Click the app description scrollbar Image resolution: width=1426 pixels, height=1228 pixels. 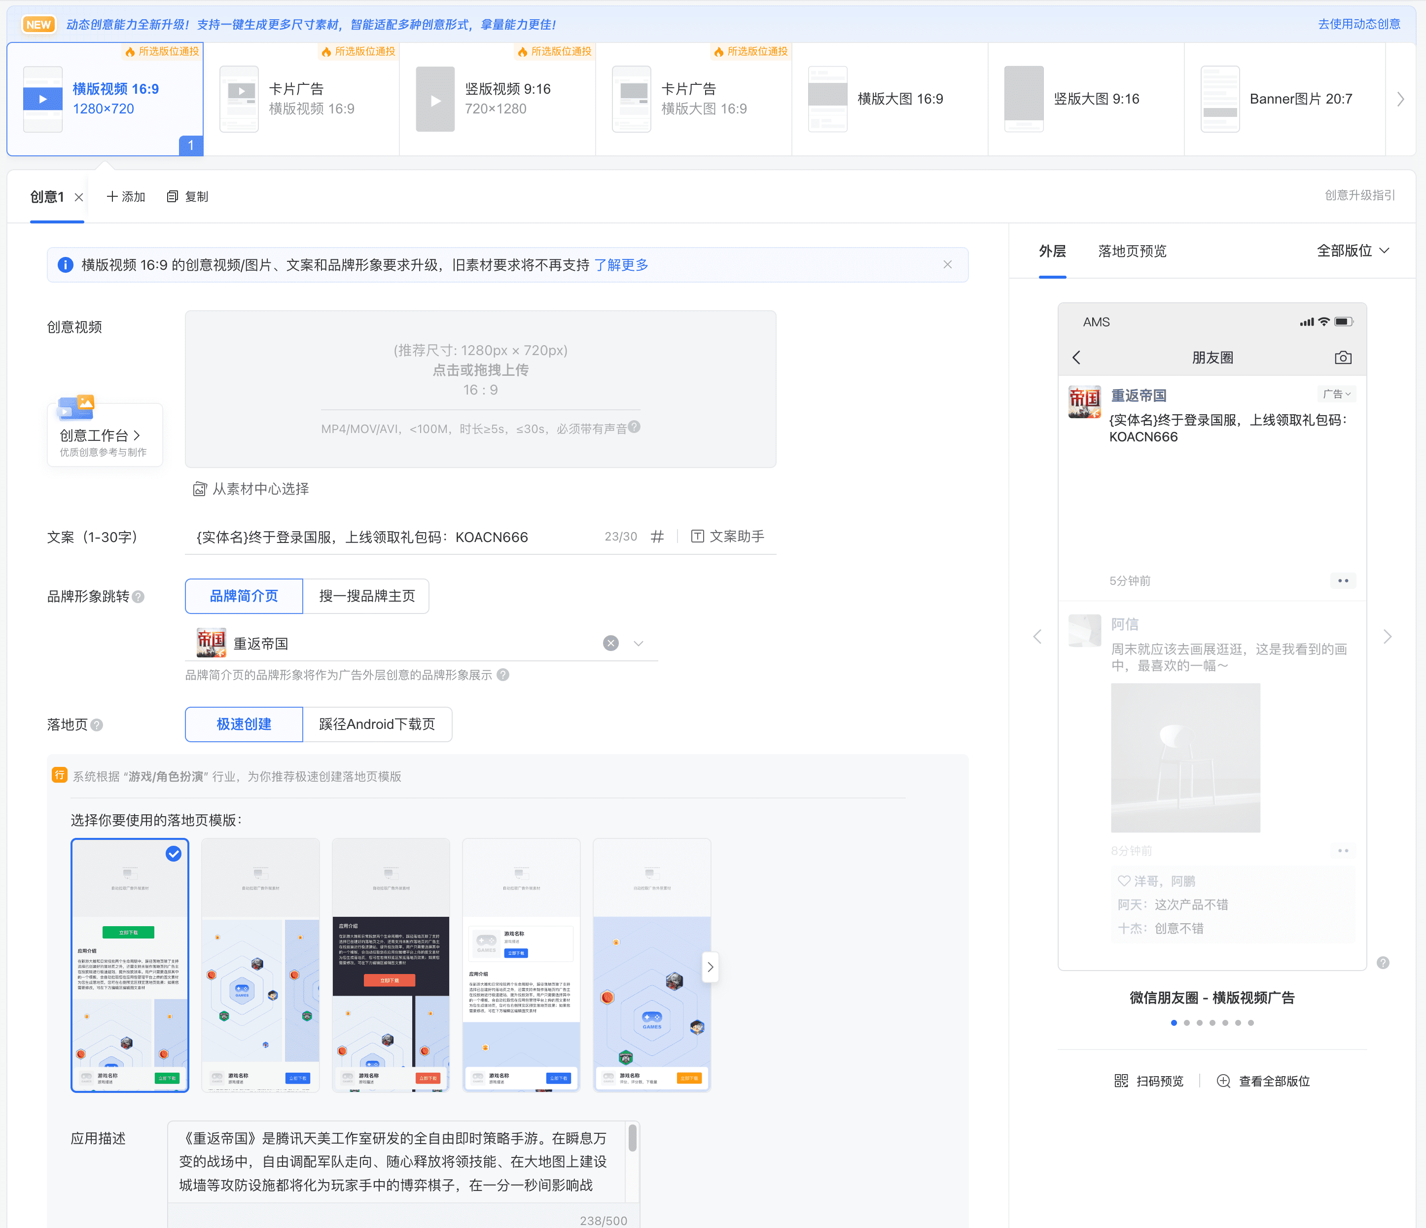point(632,1138)
